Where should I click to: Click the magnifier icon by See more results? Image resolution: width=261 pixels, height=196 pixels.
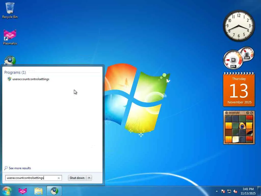pos(6,168)
